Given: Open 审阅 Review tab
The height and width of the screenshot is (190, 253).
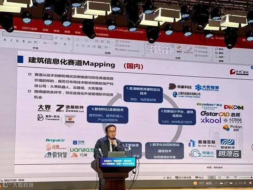Looking at the screenshot, I should 56,31.
